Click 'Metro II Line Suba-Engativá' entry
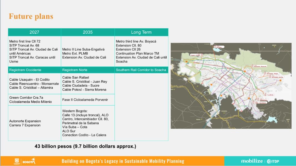296x166 pixels. [x=83, y=49]
